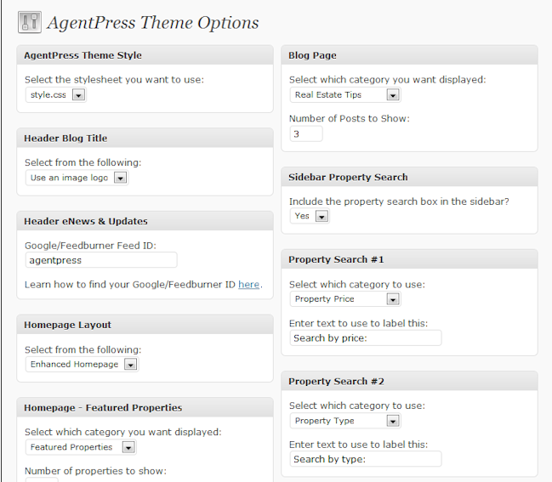The width and height of the screenshot is (552, 482).
Task: Click the AgentPress Theme Options settings icon
Action: [30, 22]
